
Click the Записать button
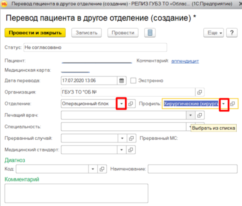coord(87,33)
